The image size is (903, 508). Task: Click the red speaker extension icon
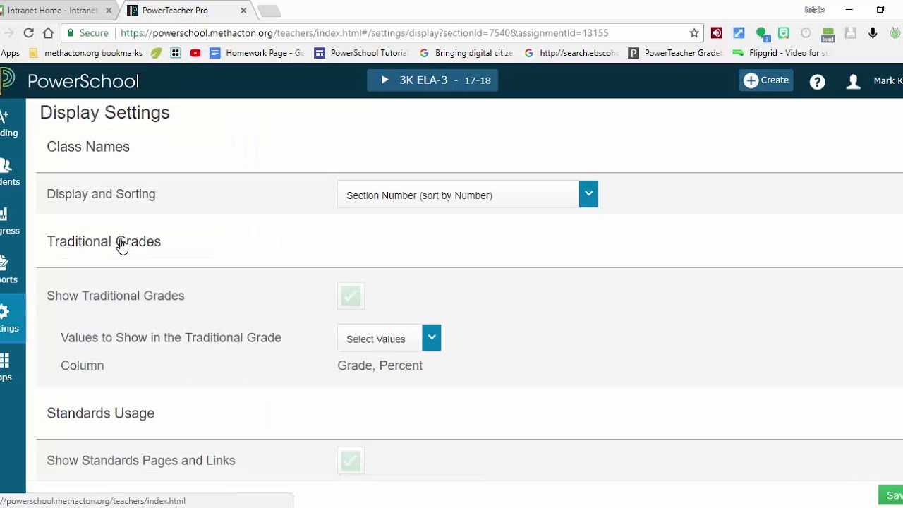(717, 32)
